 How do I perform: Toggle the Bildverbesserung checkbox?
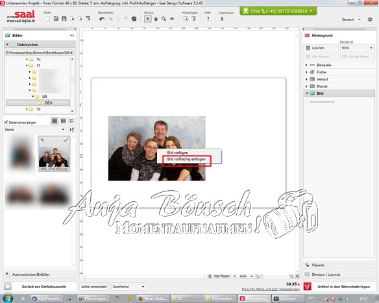[x=307, y=102]
